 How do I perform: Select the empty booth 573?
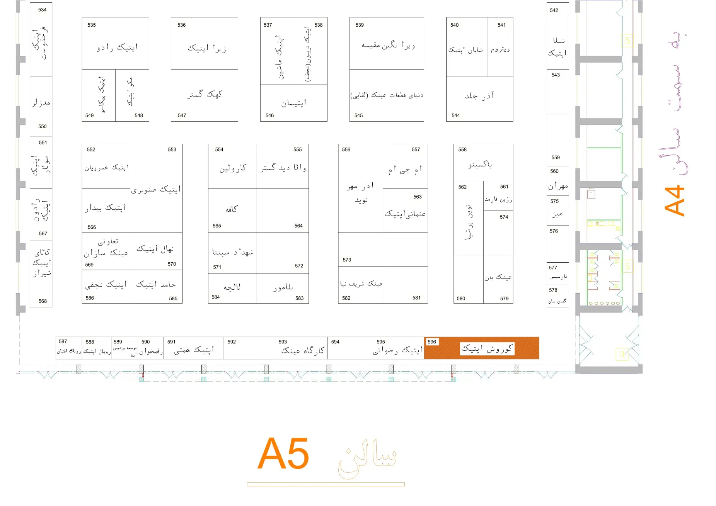point(383,250)
